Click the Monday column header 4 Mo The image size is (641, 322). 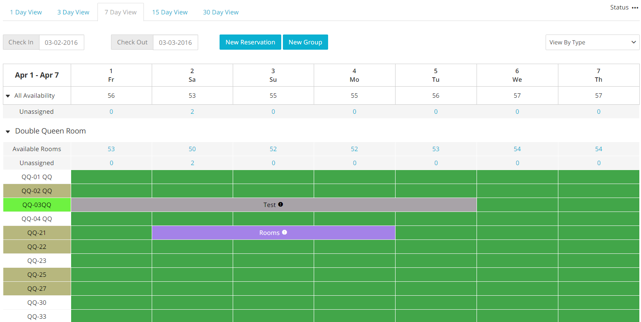(354, 75)
